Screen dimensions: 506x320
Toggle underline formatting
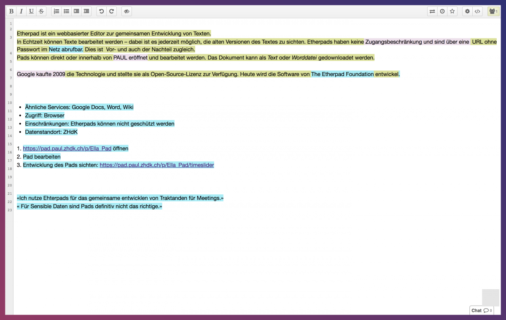tap(31, 11)
